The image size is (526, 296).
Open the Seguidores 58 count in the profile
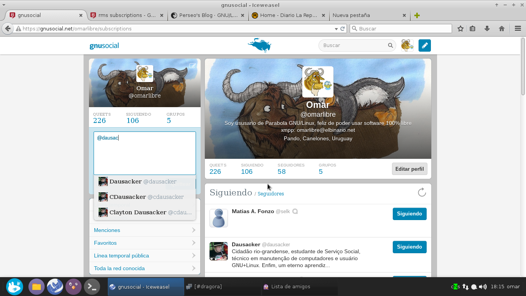291,169
